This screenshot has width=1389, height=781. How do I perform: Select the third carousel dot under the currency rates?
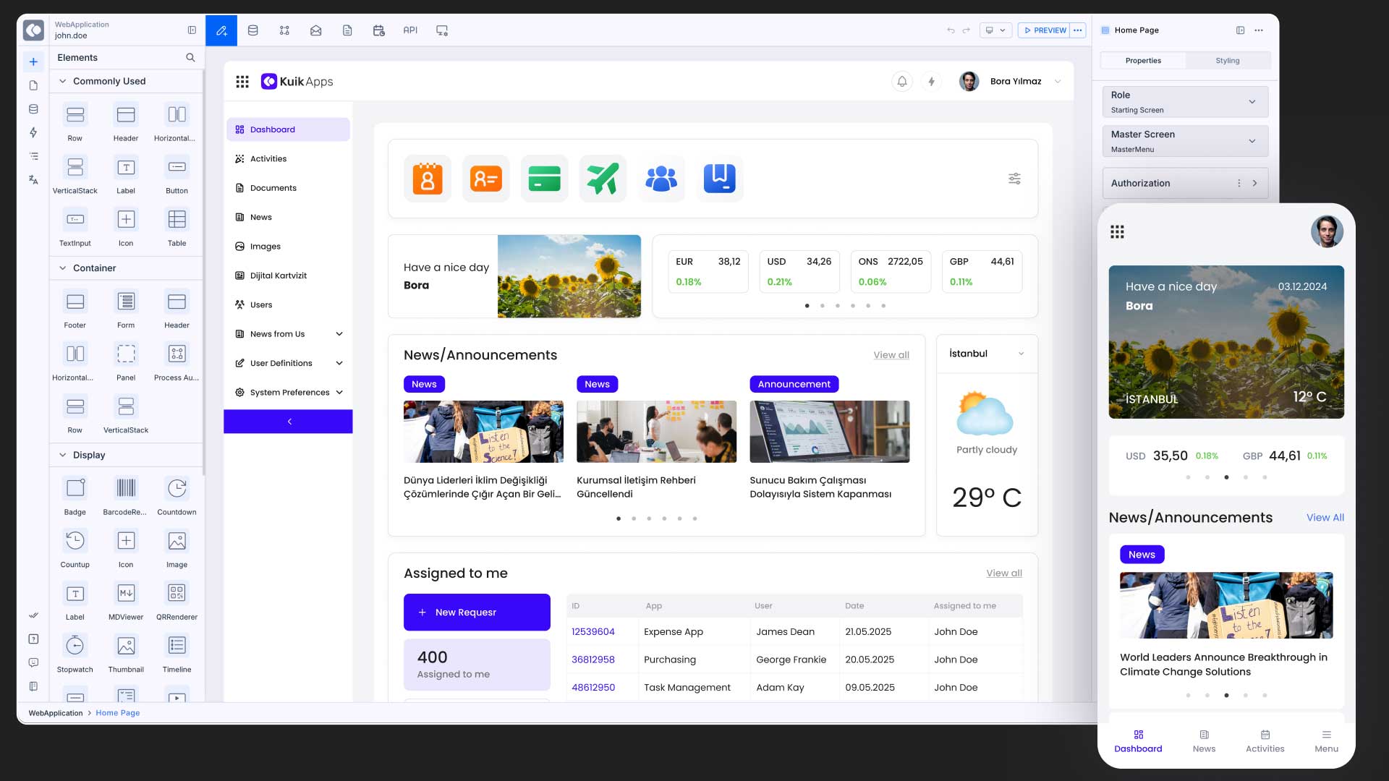coord(837,305)
